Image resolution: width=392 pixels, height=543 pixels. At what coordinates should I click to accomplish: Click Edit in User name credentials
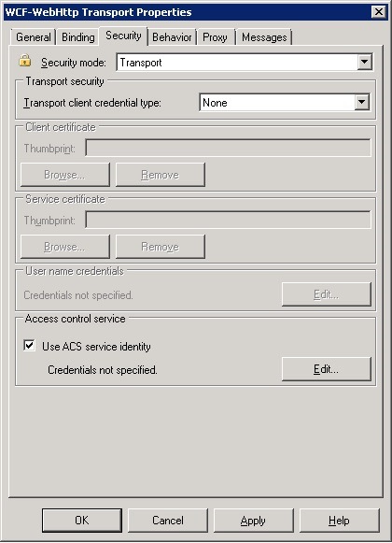(327, 294)
